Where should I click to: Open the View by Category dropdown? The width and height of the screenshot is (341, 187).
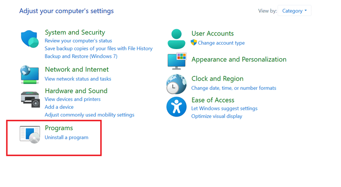294,11
